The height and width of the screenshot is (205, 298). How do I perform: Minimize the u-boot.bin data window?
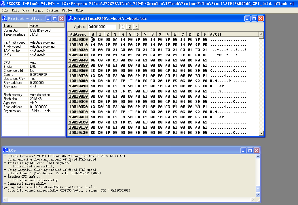[247, 18]
